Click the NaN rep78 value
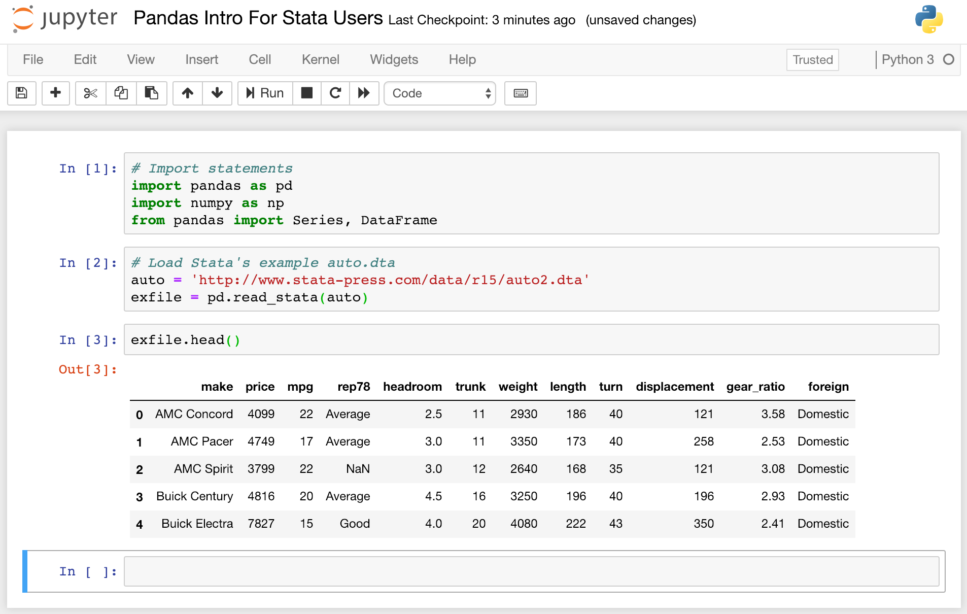The height and width of the screenshot is (614, 967). [x=358, y=469]
